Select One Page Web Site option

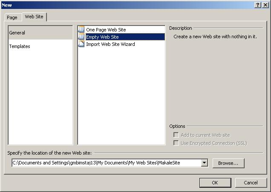[121, 30]
